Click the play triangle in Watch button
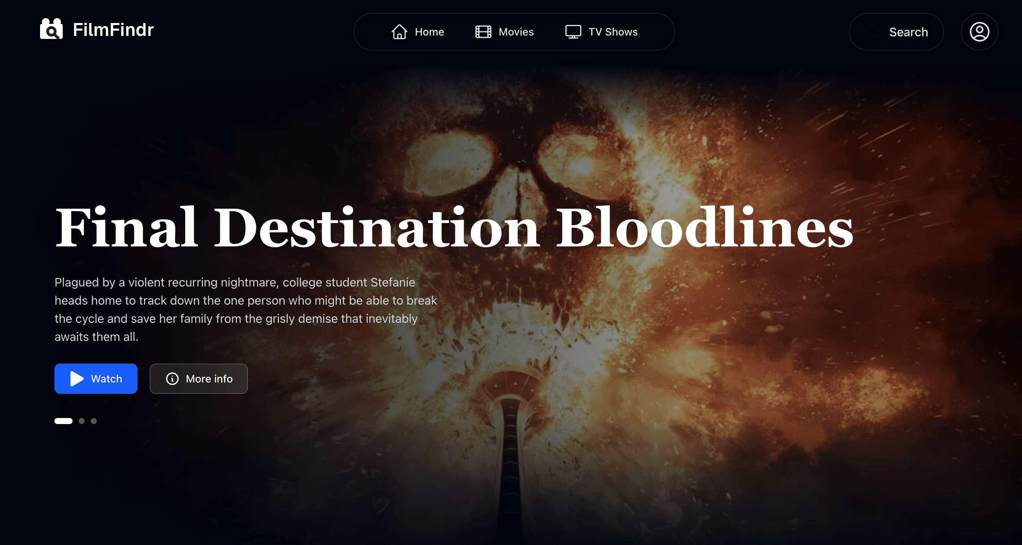The height and width of the screenshot is (545, 1022). [x=77, y=379]
